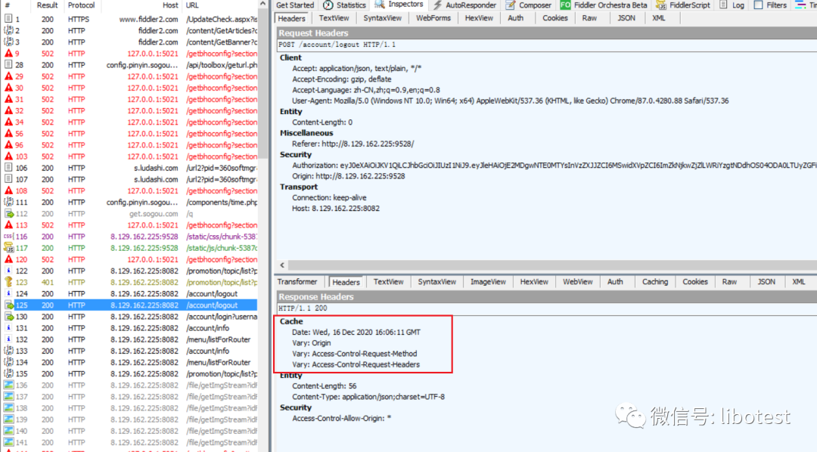Open the Filters tab

pyautogui.click(x=770, y=5)
